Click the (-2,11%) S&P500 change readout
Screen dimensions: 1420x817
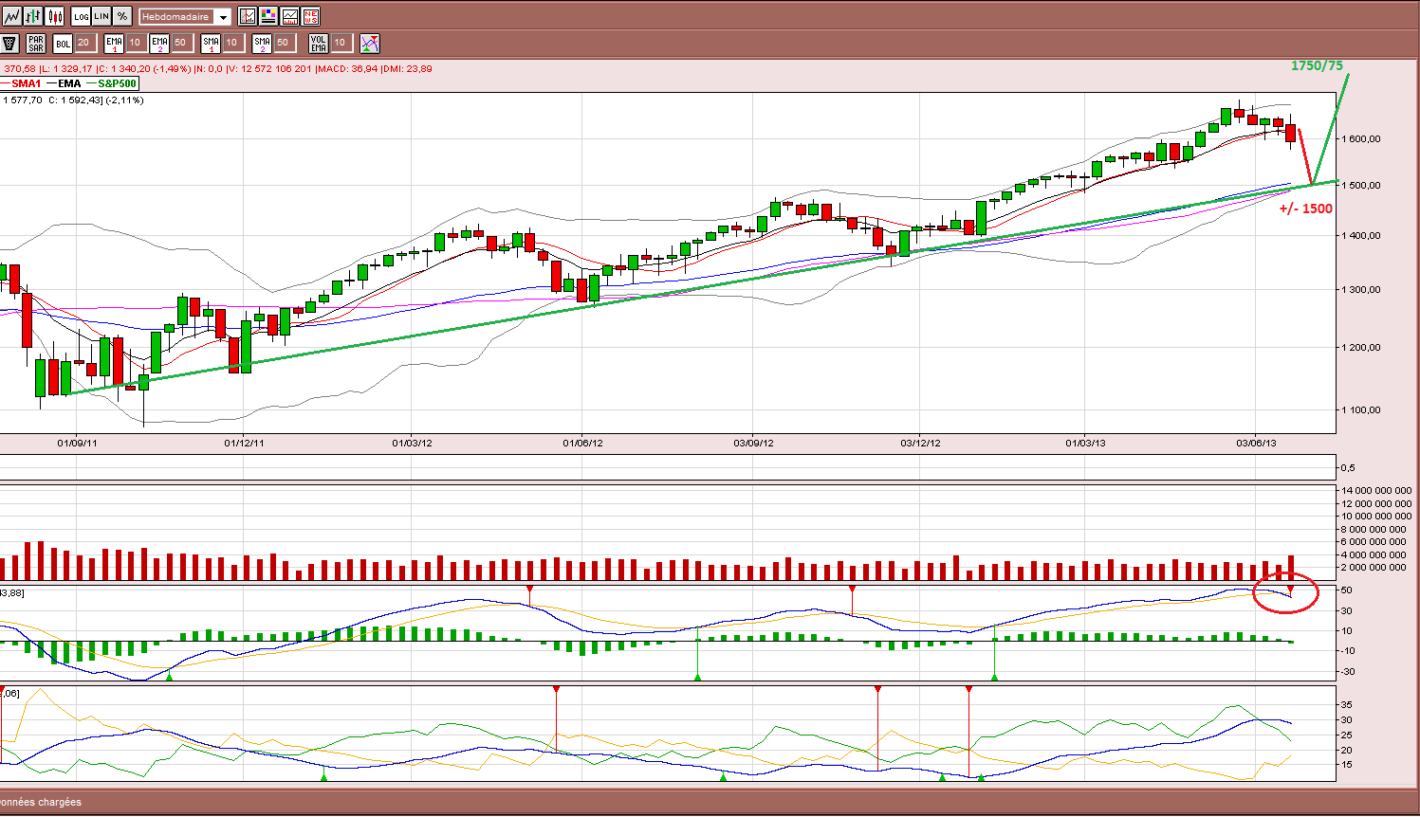[x=123, y=100]
